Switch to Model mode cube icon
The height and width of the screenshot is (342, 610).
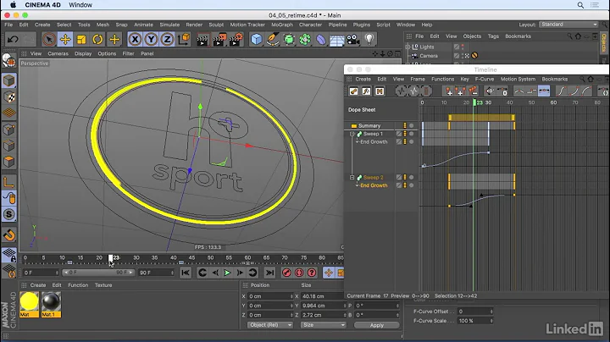(x=9, y=80)
